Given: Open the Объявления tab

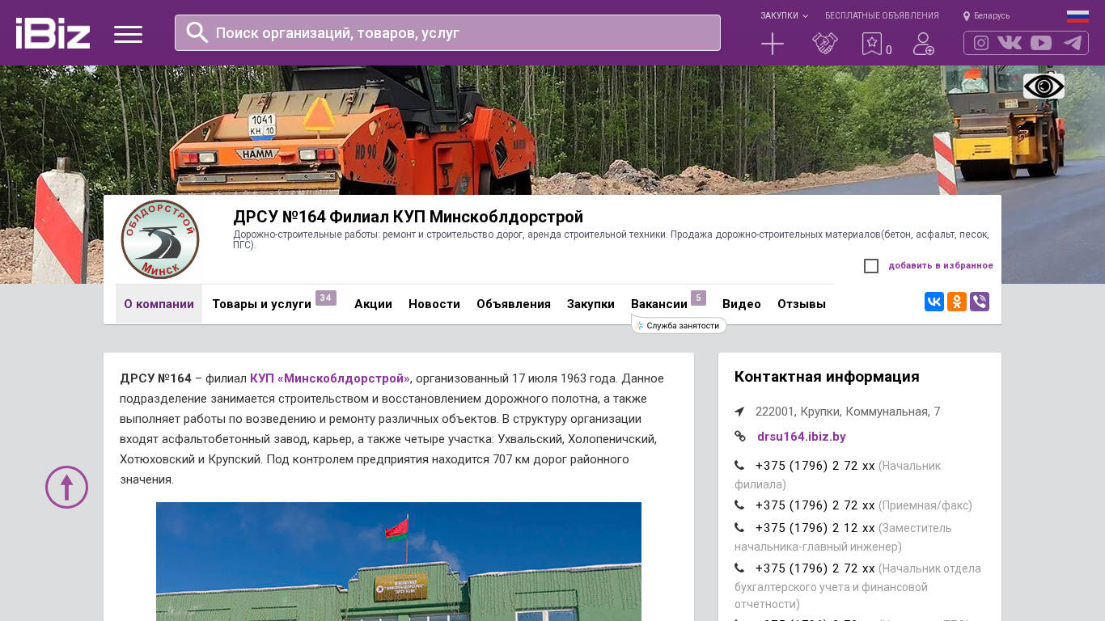Looking at the screenshot, I should tap(514, 304).
